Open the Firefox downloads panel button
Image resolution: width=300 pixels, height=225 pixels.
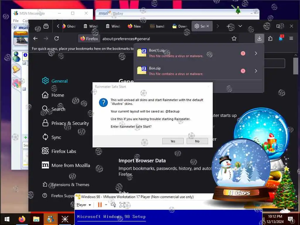(260, 38)
